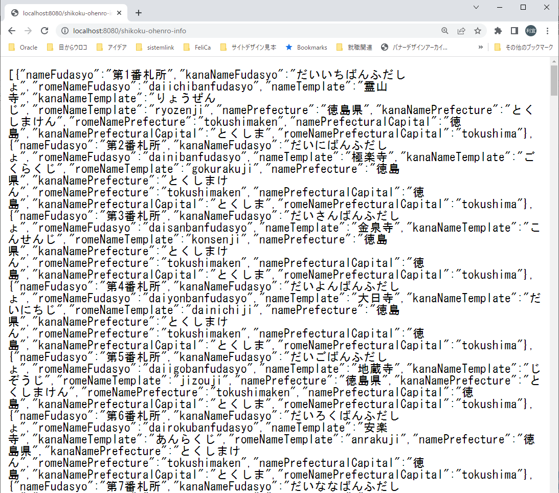The height and width of the screenshot is (493, 559).
Task: Open the share icon in address bar
Action: (461, 31)
